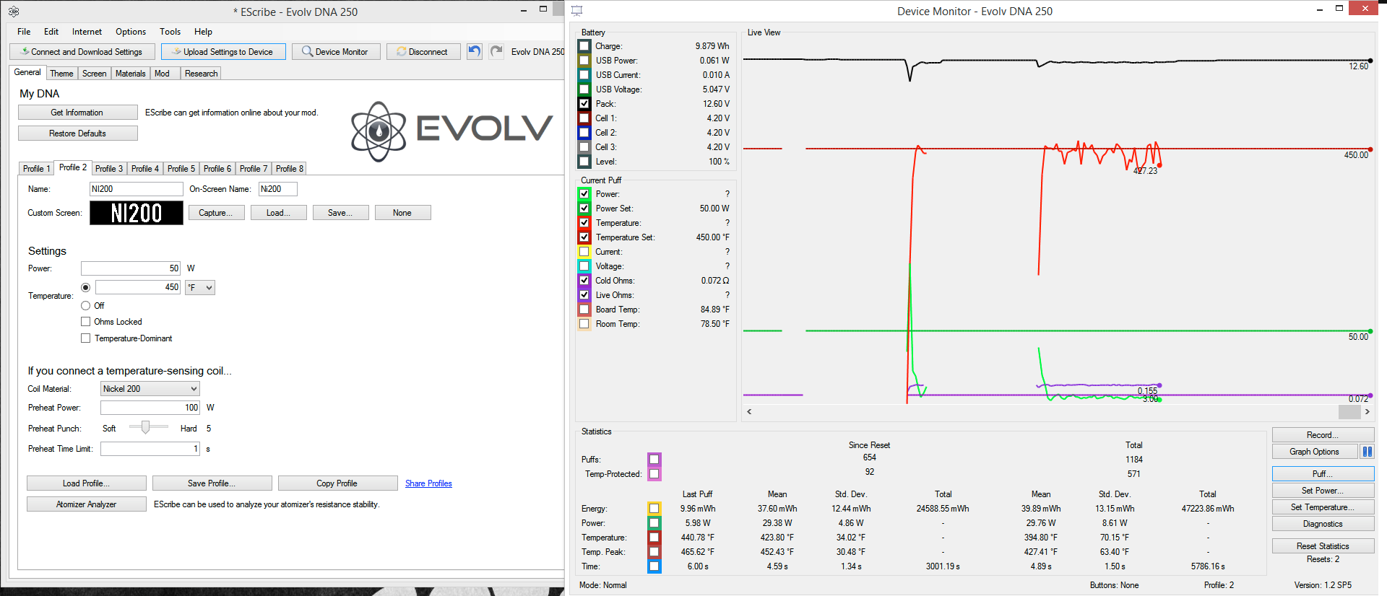This screenshot has height=596, width=1387.
Task: Click the Undo arrow icon
Action: (x=474, y=51)
